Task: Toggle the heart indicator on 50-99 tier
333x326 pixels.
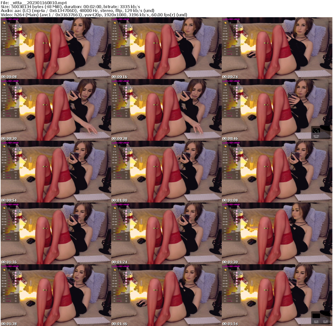Action: (16, 31)
